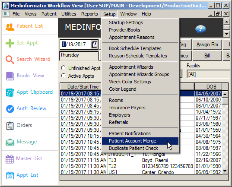The height and width of the screenshot is (187, 232).
Task: Open the Orders clipboard icon
Action: pyautogui.click(x=10, y=126)
